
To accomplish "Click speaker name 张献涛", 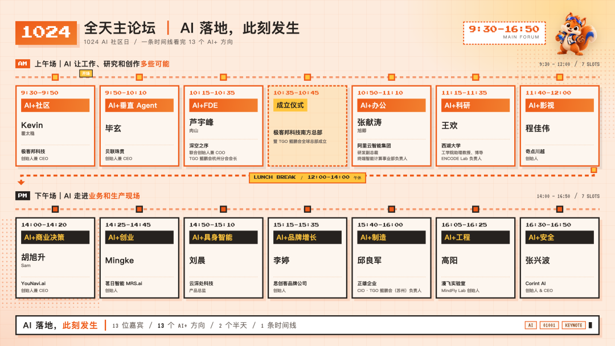I will pyautogui.click(x=370, y=122).
